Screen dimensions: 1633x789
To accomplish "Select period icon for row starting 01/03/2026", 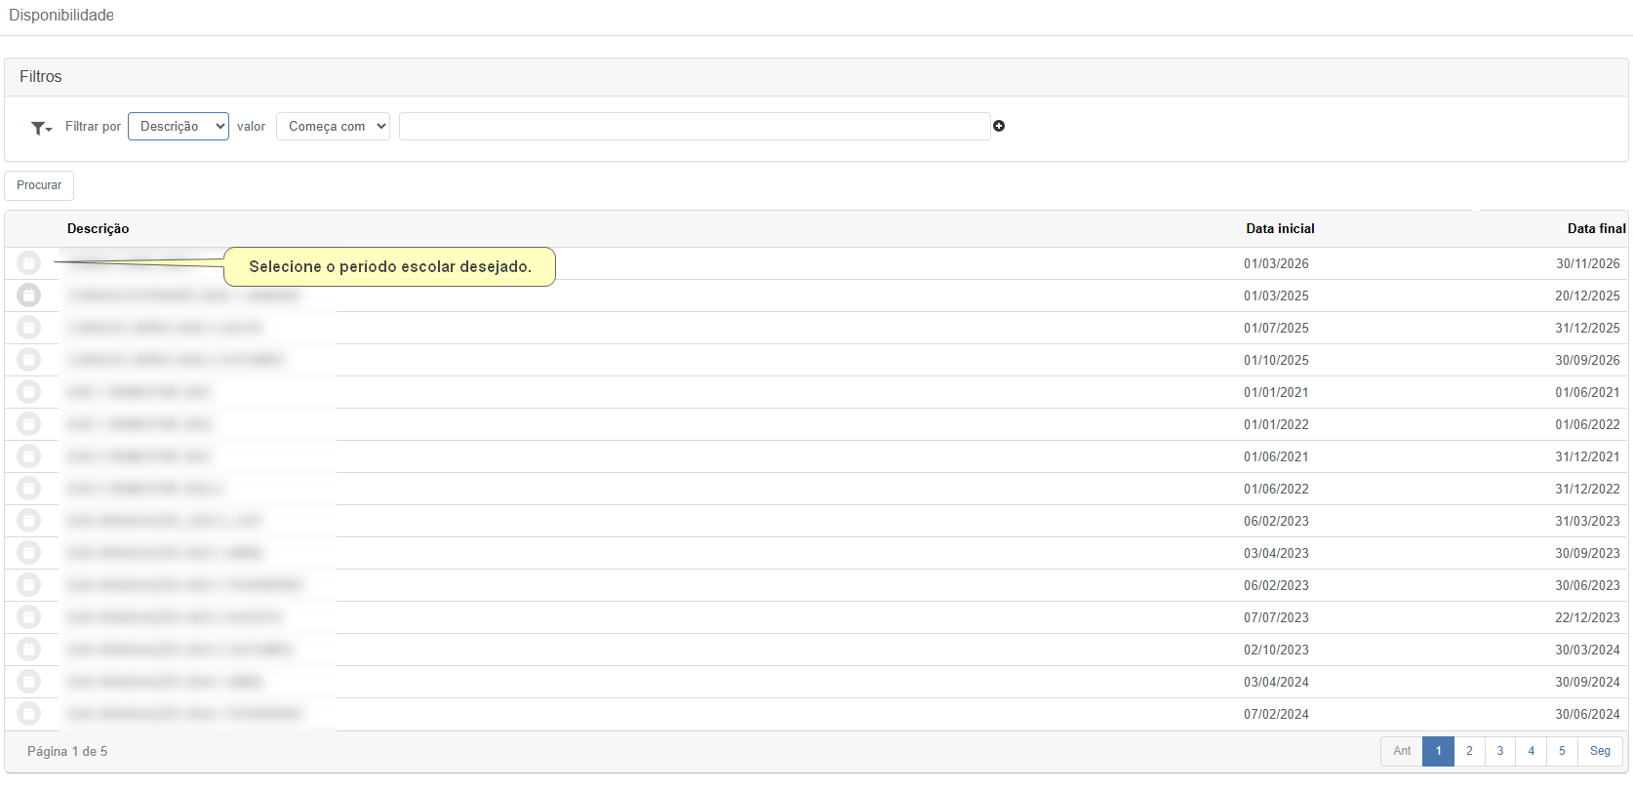I will coord(29,263).
